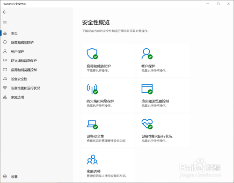Click the 设备性能和运行状况 tile title
Image resolution: width=234 pixels, height=183 pixels.
[x=157, y=136]
